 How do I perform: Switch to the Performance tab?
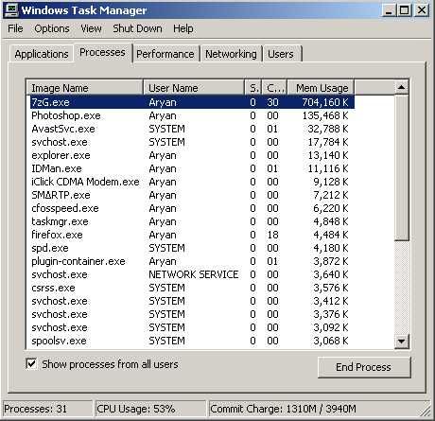tap(165, 54)
